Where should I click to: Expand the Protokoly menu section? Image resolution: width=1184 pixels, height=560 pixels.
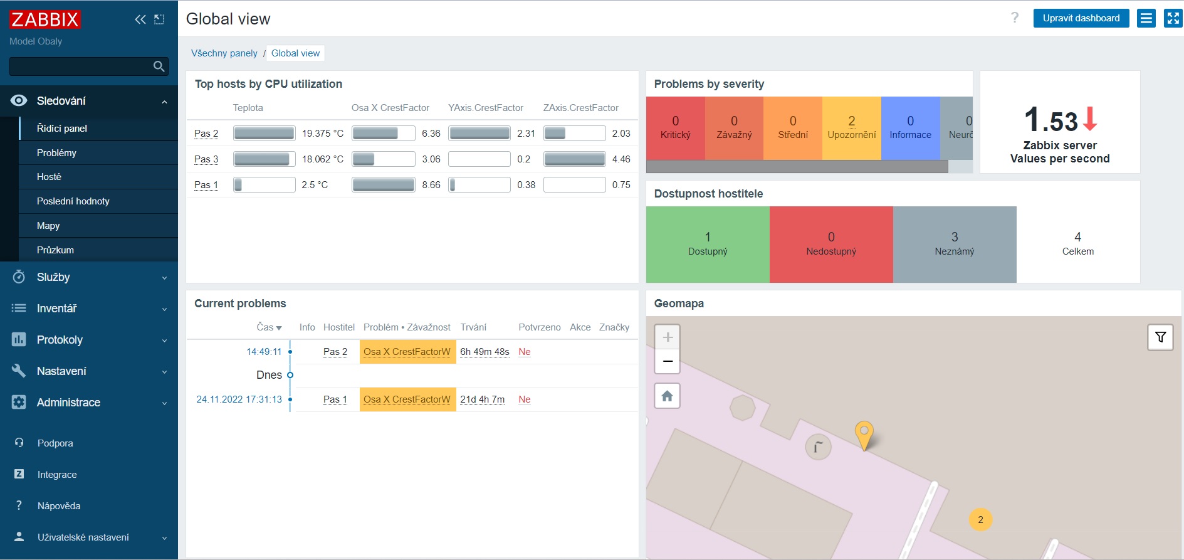pos(164,341)
